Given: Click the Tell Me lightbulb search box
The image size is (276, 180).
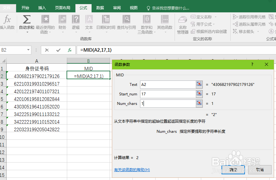Looking at the screenshot, I should pyautogui.click(x=168, y=8).
